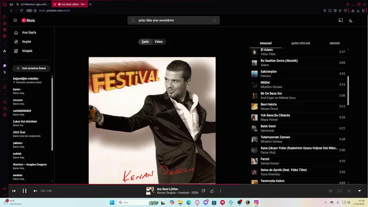
Task: Open Instagram from the taskbar
Action: tap(256, 202)
